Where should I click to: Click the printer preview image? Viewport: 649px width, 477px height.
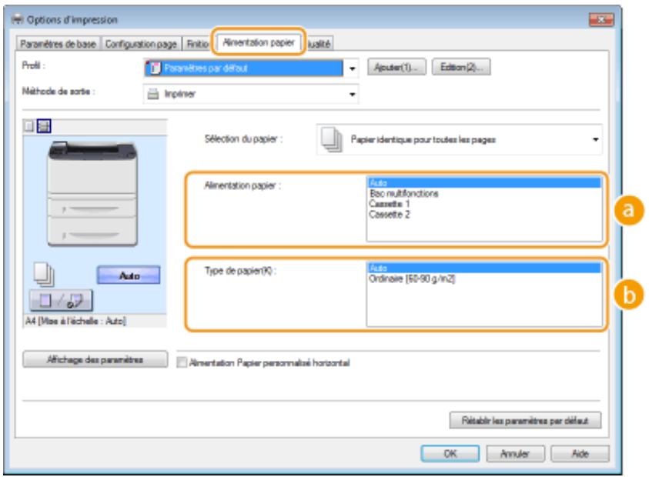[92, 194]
